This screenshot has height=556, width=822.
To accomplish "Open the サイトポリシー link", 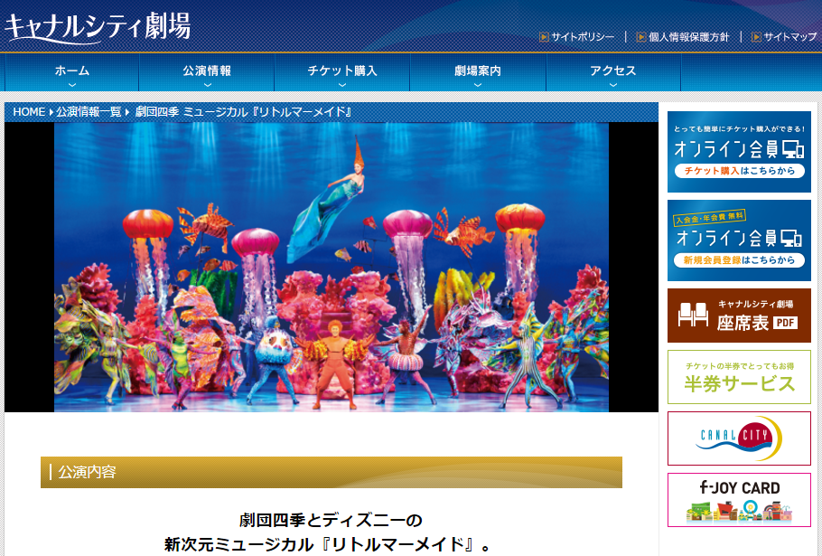I will pyautogui.click(x=583, y=37).
